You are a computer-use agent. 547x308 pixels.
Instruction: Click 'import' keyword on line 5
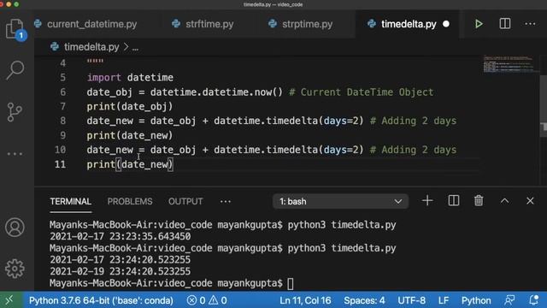tap(104, 77)
